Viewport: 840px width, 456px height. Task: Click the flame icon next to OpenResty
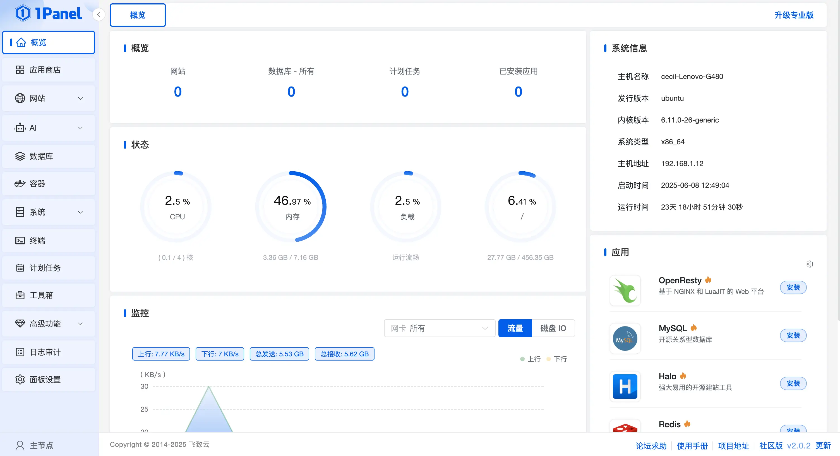pyautogui.click(x=708, y=280)
